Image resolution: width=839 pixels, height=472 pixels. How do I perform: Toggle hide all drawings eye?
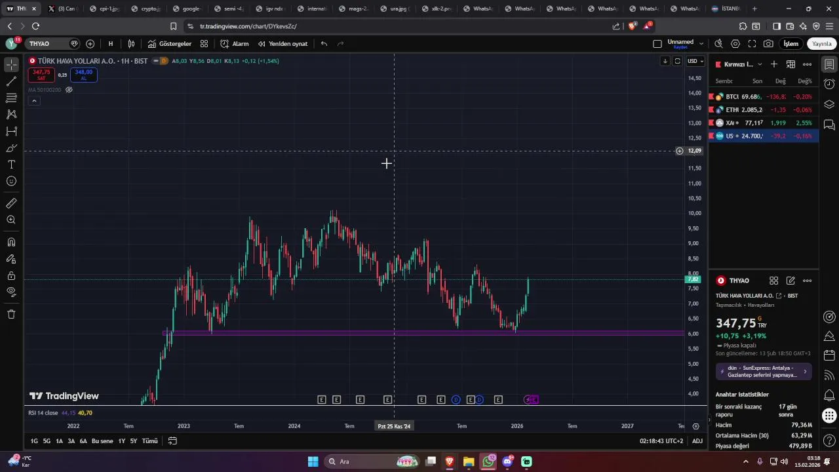click(11, 292)
